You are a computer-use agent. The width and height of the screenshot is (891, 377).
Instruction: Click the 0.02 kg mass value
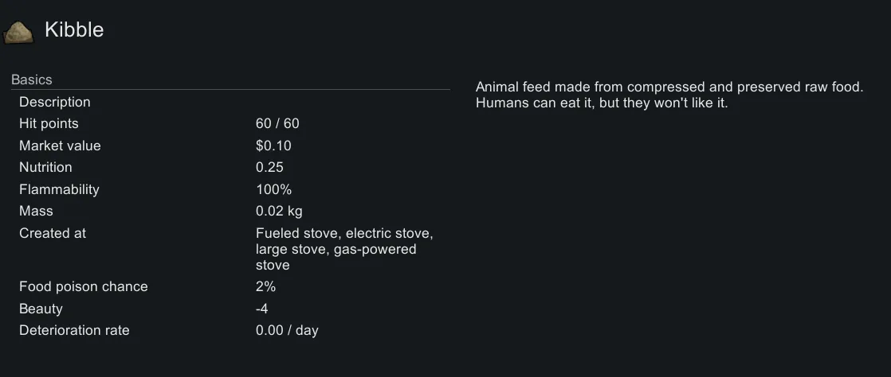[x=279, y=211]
